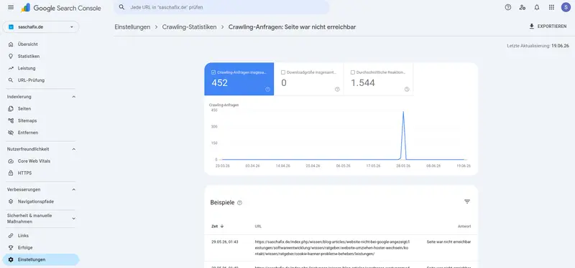Open the filter icon for Beispiele table
Screen dimensions: 575x268
(466, 201)
